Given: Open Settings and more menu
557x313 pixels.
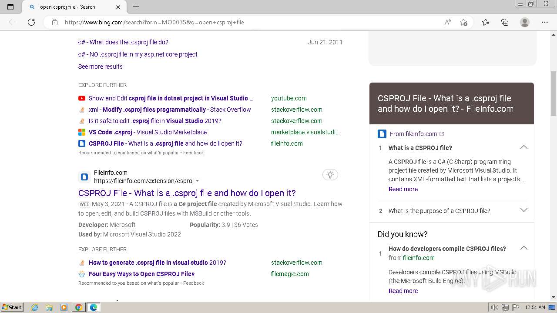Looking at the screenshot, I should click(545, 22).
